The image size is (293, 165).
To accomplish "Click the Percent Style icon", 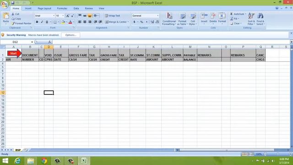I will click(x=141, y=22).
